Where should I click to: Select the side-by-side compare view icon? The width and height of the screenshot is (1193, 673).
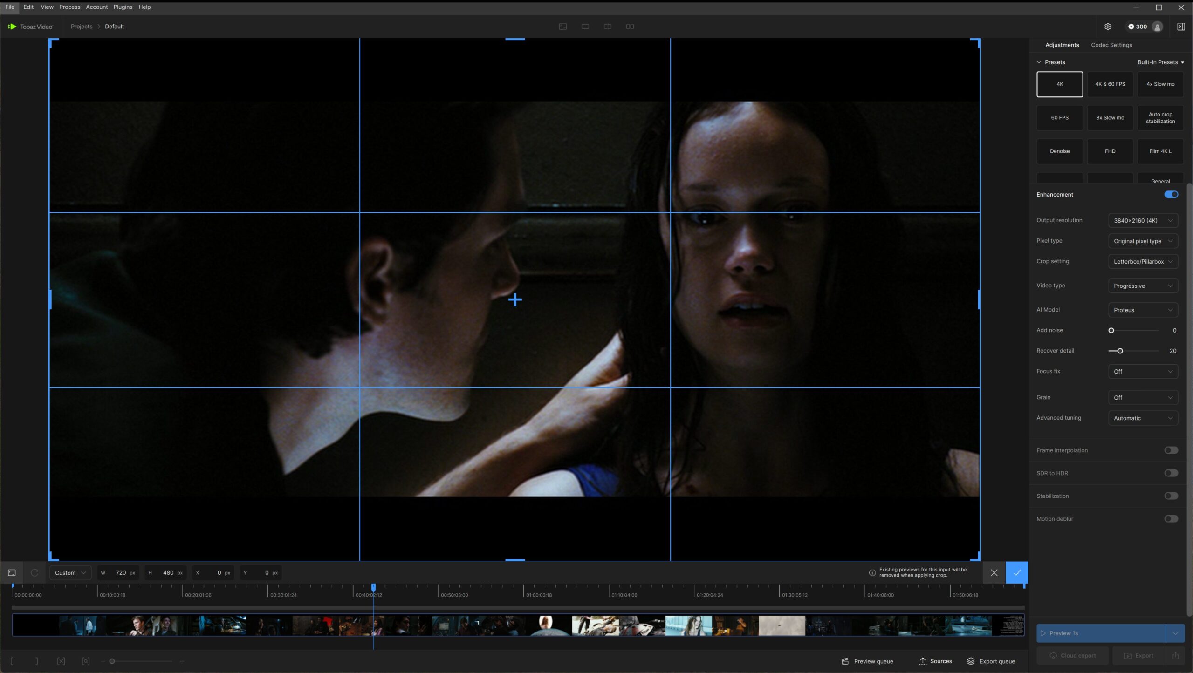[630, 27]
